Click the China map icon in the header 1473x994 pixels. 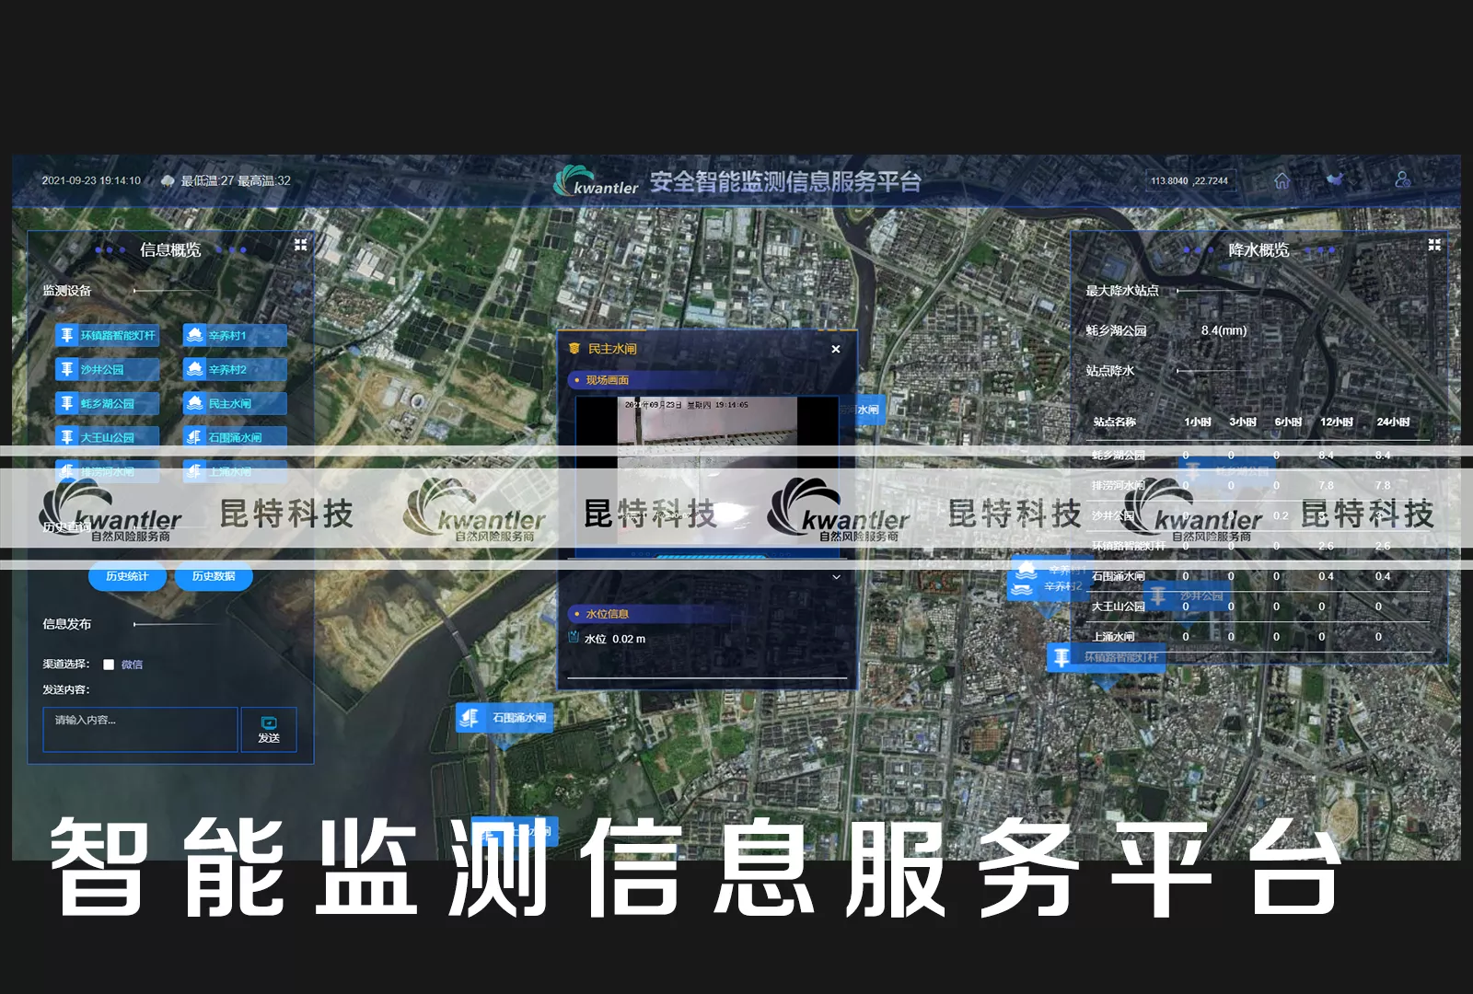pyautogui.click(x=1335, y=179)
